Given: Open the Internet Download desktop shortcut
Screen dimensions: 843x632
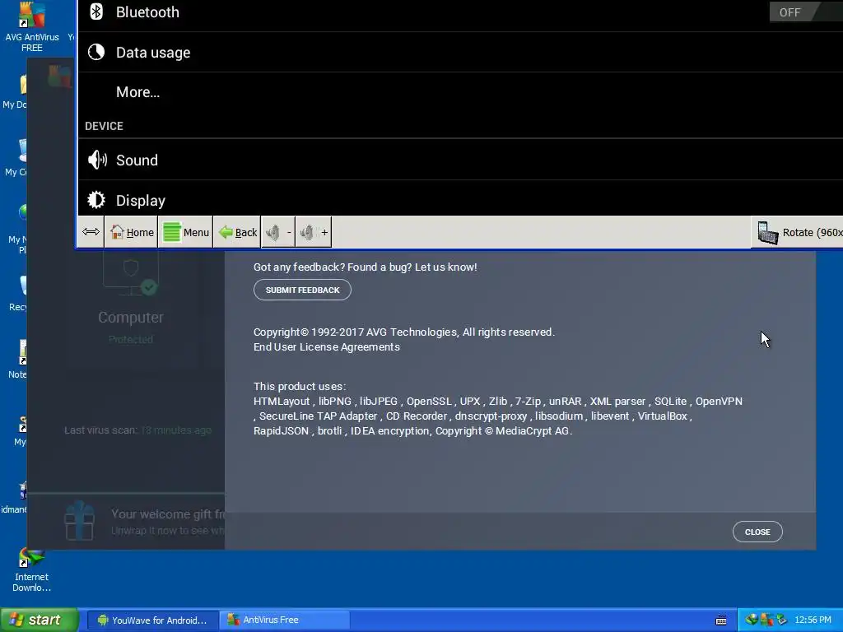Looking at the screenshot, I should coord(32,570).
